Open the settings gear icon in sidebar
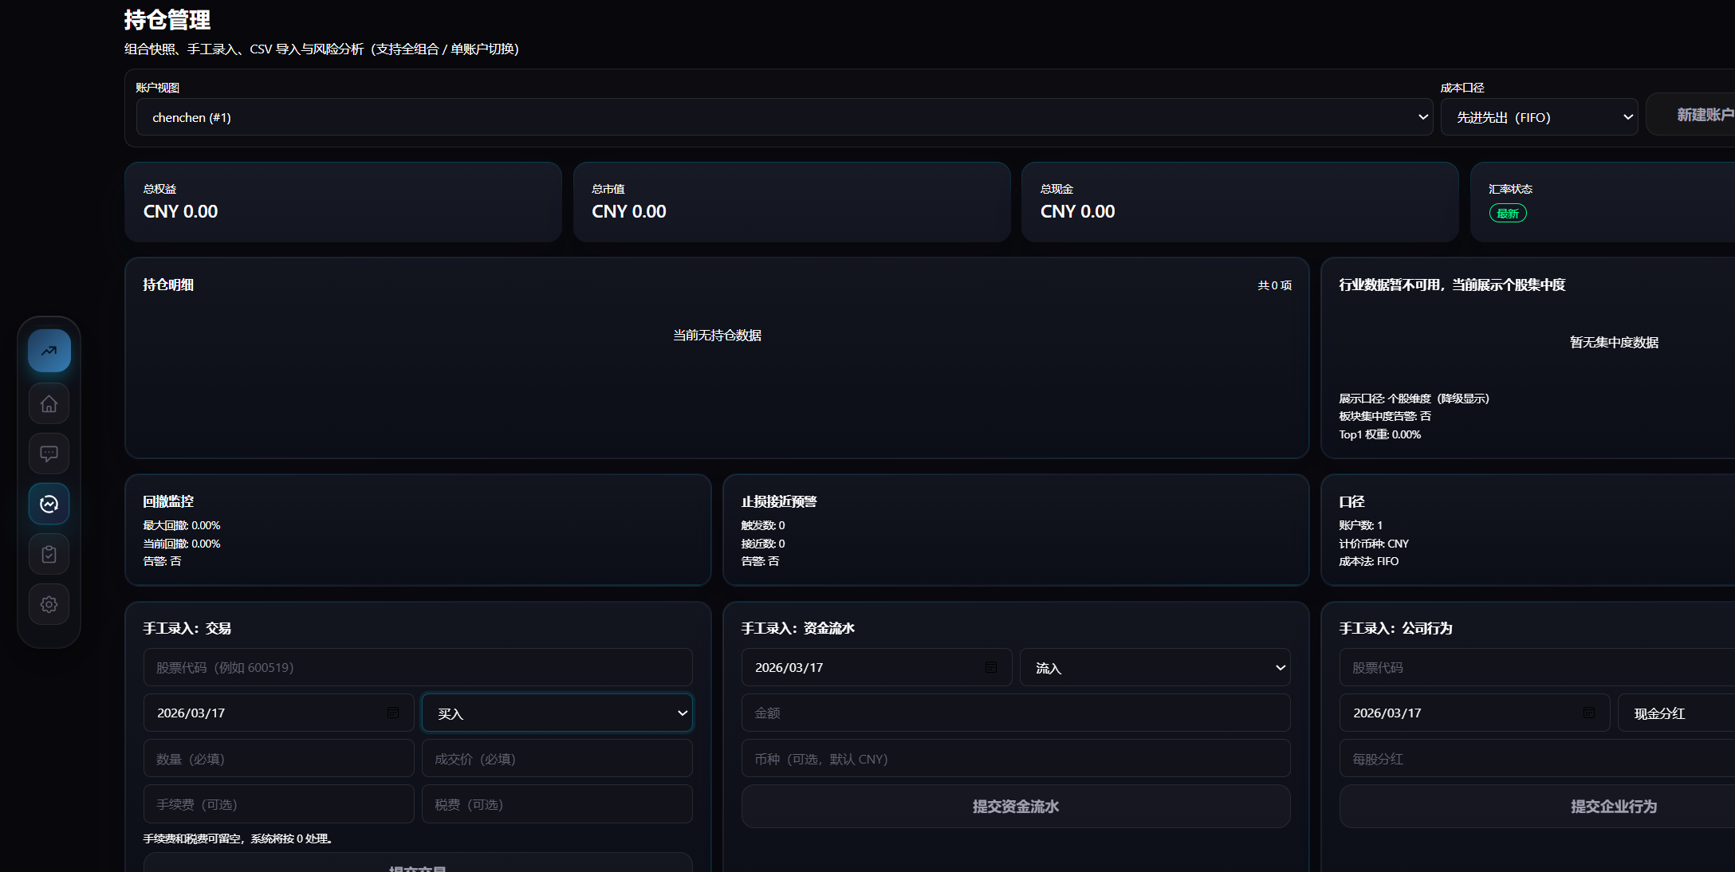This screenshot has width=1735, height=872. pos(49,604)
